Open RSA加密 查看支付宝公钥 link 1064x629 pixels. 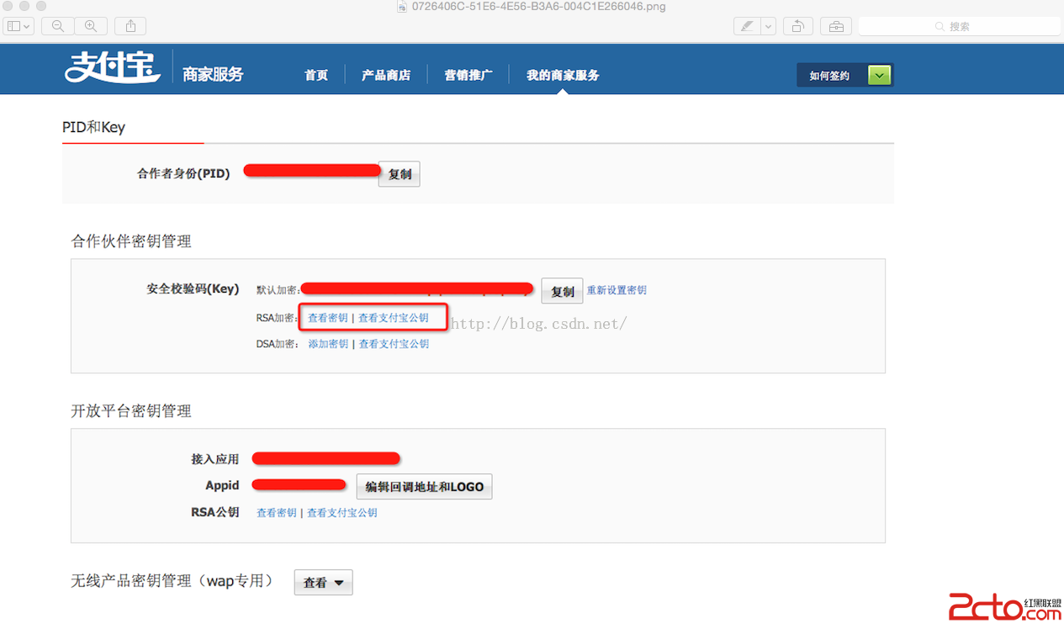394,318
